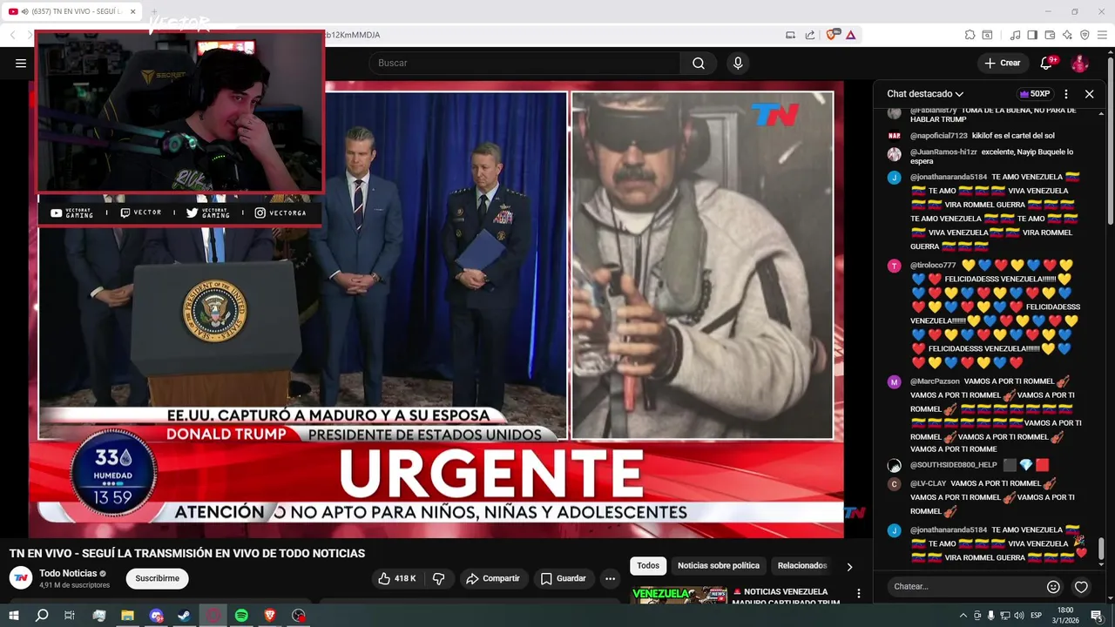Click the page scrollbar down arrow
1115x627 pixels.
1110,599
